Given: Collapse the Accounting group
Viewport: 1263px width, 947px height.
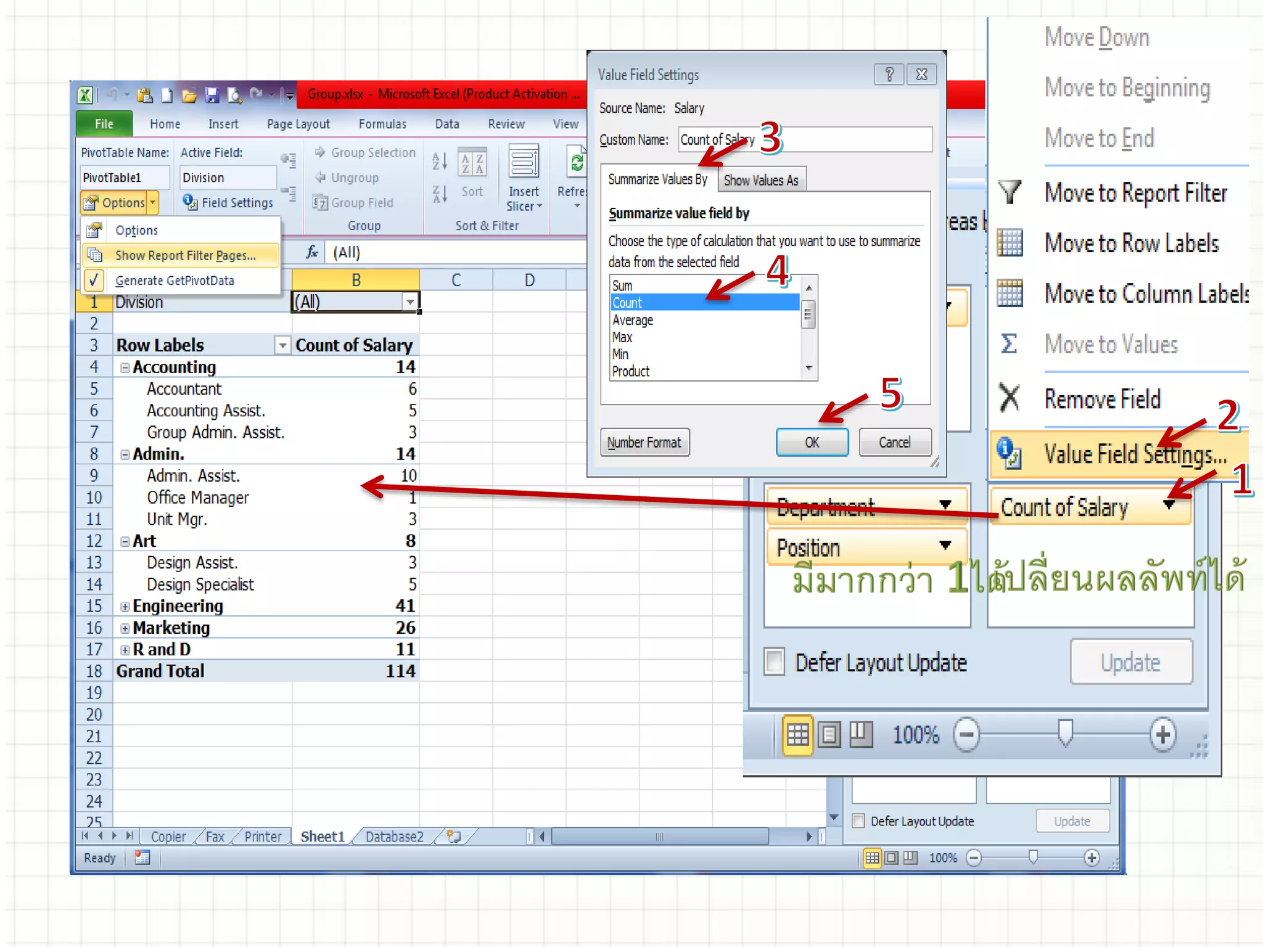Looking at the screenshot, I should (x=125, y=367).
